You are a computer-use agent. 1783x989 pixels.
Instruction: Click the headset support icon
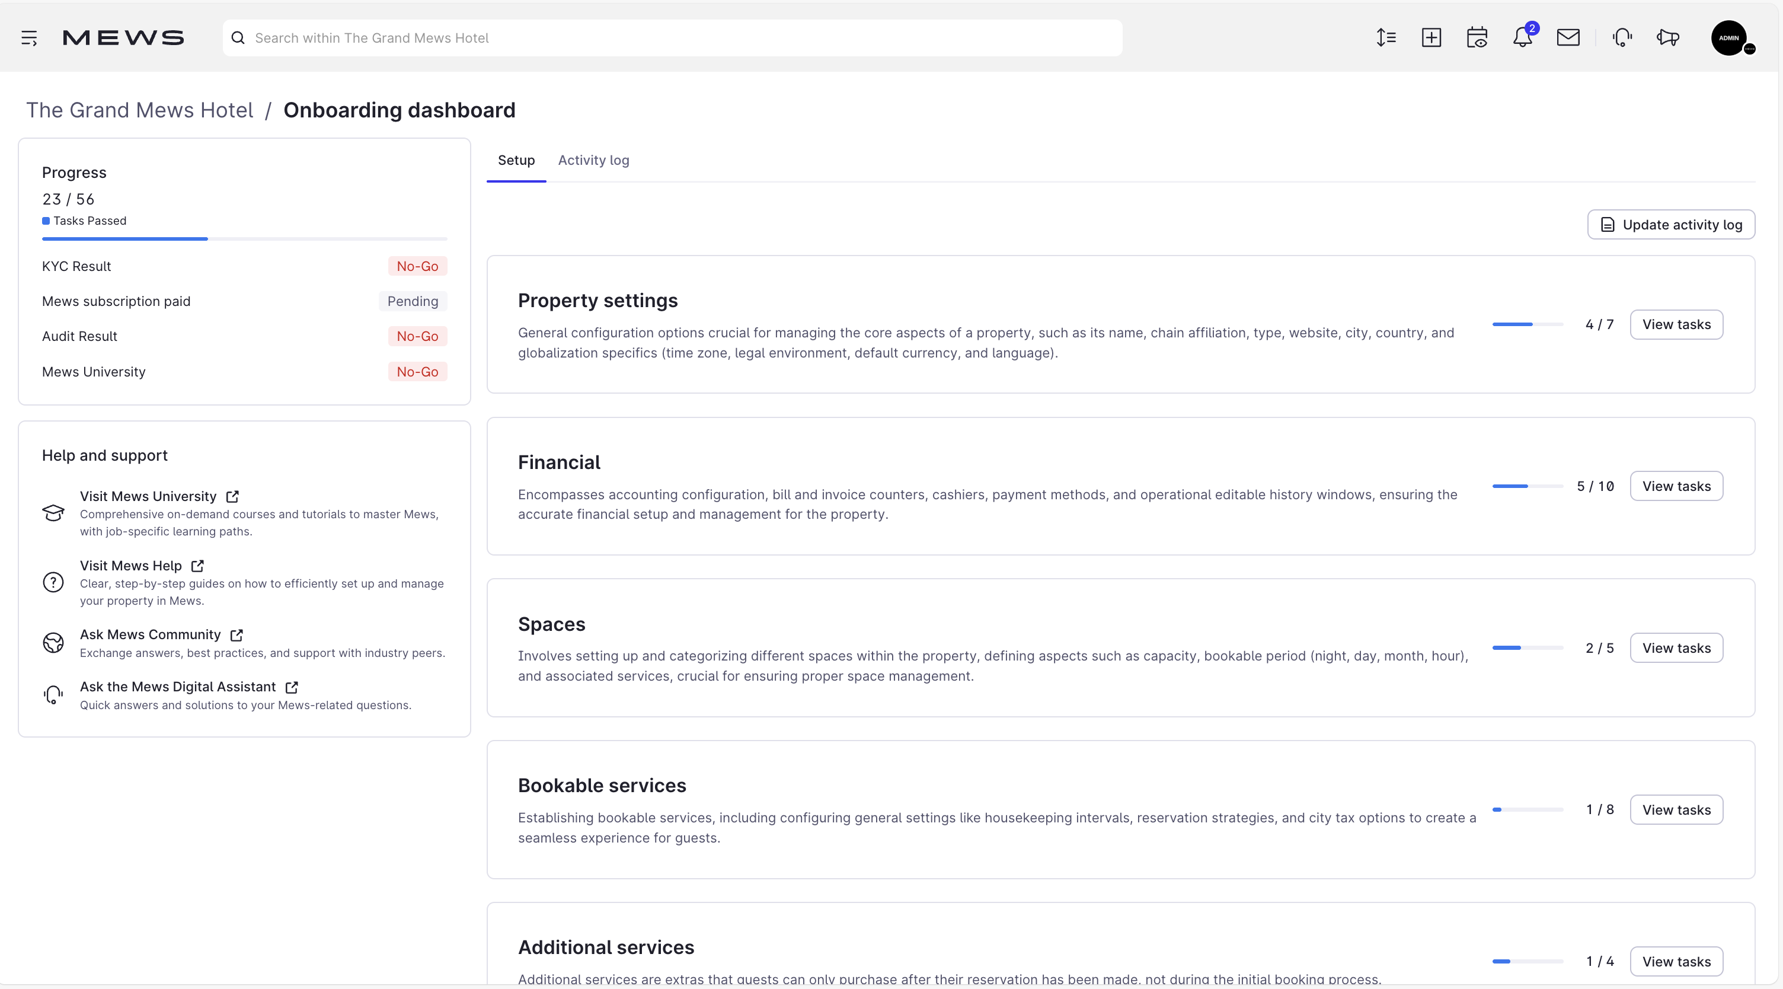1622,37
